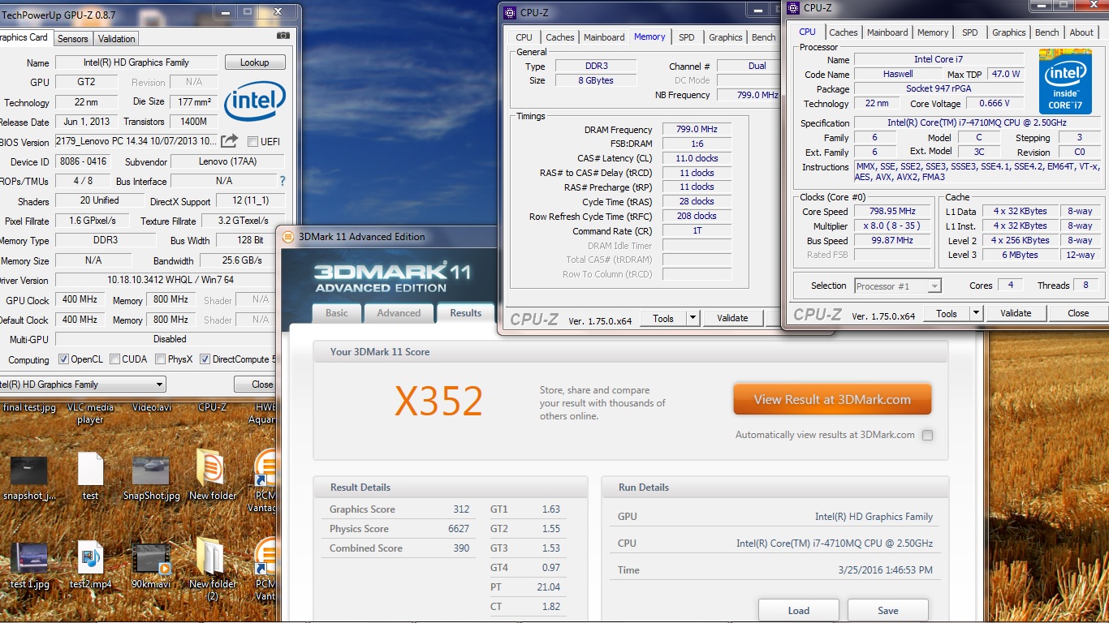The width and height of the screenshot is (1109, 623).
Task: Select the Video.avi desktop file
Action: (x=151, y=407)
